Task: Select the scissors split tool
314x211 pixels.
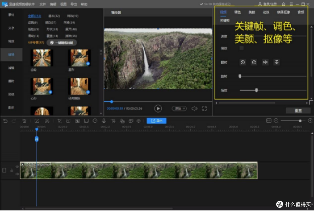Action: click(47, 121)
